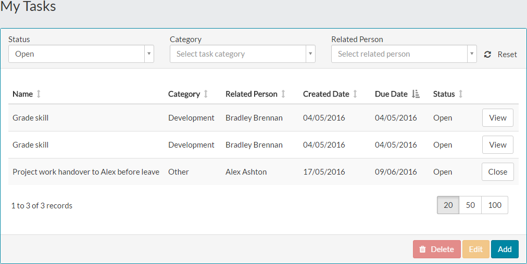The height and width of the screenshot is (264, 527).
Task: Click the Status column sort icon
Action: (x=461, y=94)
